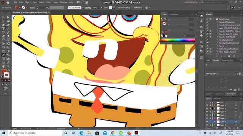243x136 pixels.
Task: Click the Home icon in top bar
Action: 8,3
